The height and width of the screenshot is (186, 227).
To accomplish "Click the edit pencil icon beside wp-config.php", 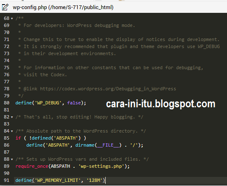I will point(5,7).
